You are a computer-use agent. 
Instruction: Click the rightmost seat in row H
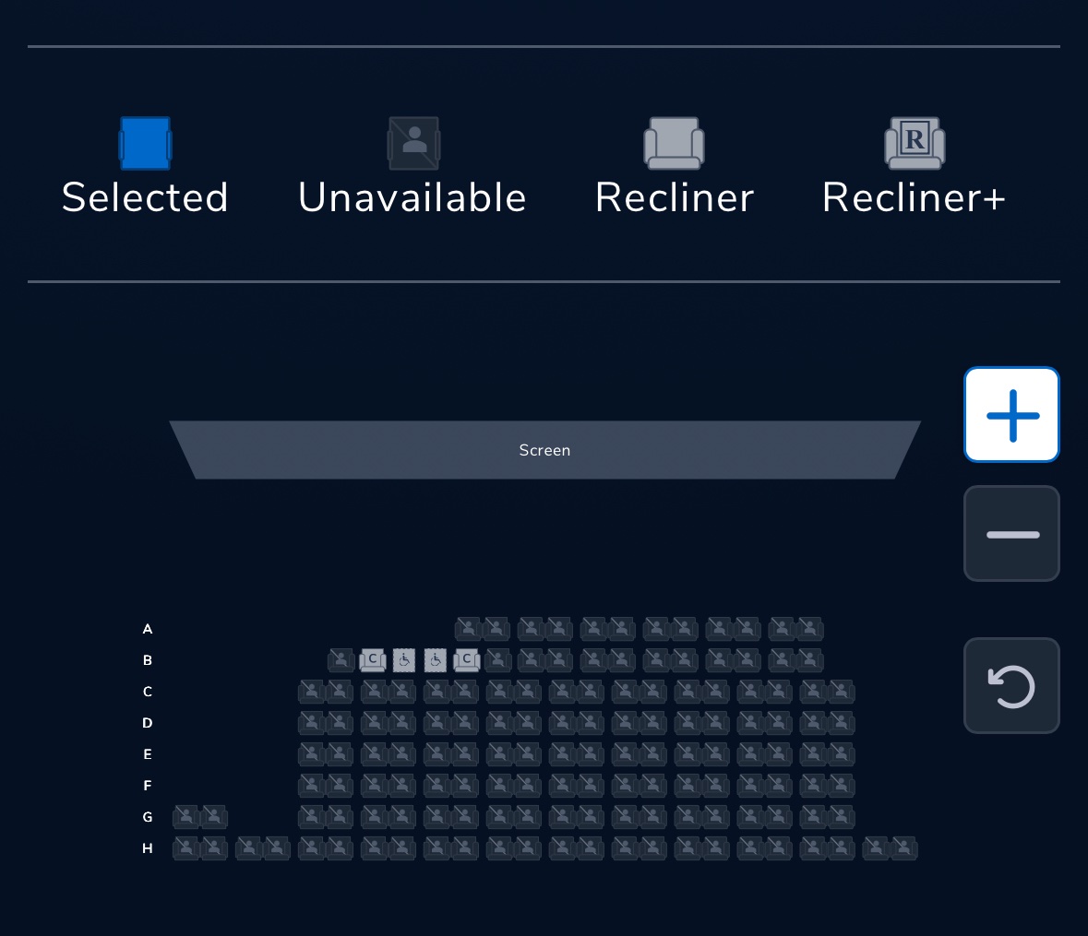coord(904,848)
